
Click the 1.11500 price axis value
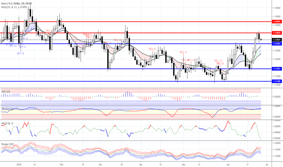click(277, 76)
